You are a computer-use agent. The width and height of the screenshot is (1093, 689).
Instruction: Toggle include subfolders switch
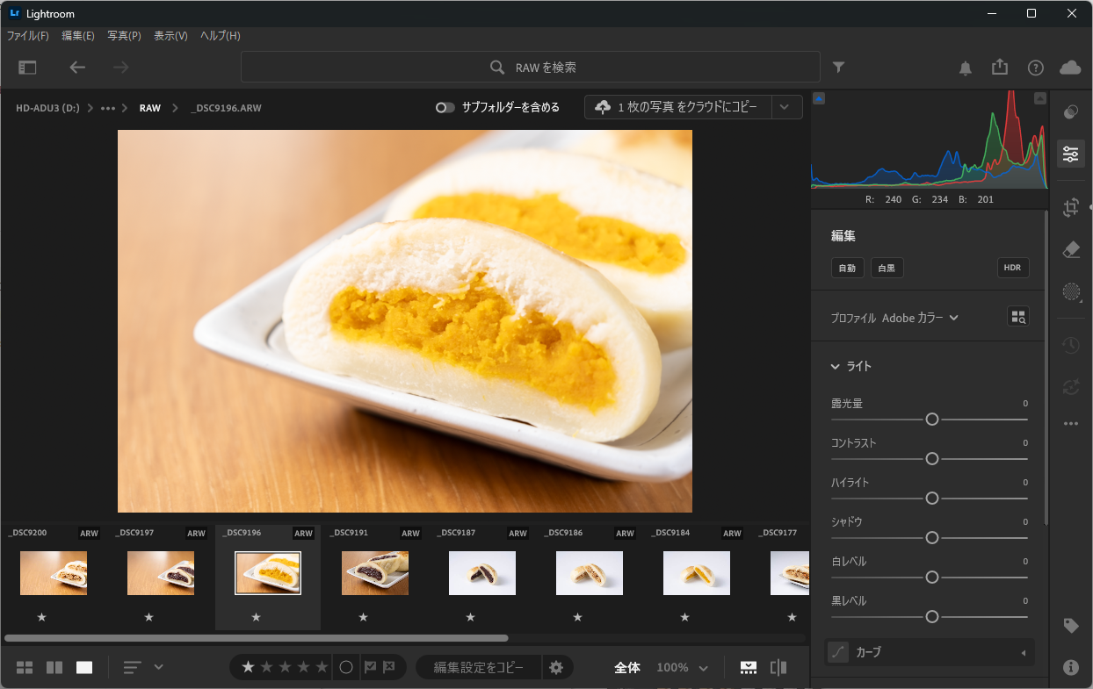click(x=445, y=107)
